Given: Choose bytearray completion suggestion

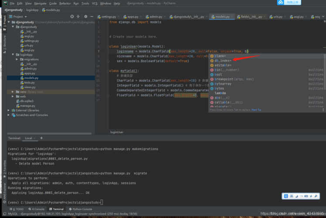Looking at the screenshot, I should coord(267,84).
